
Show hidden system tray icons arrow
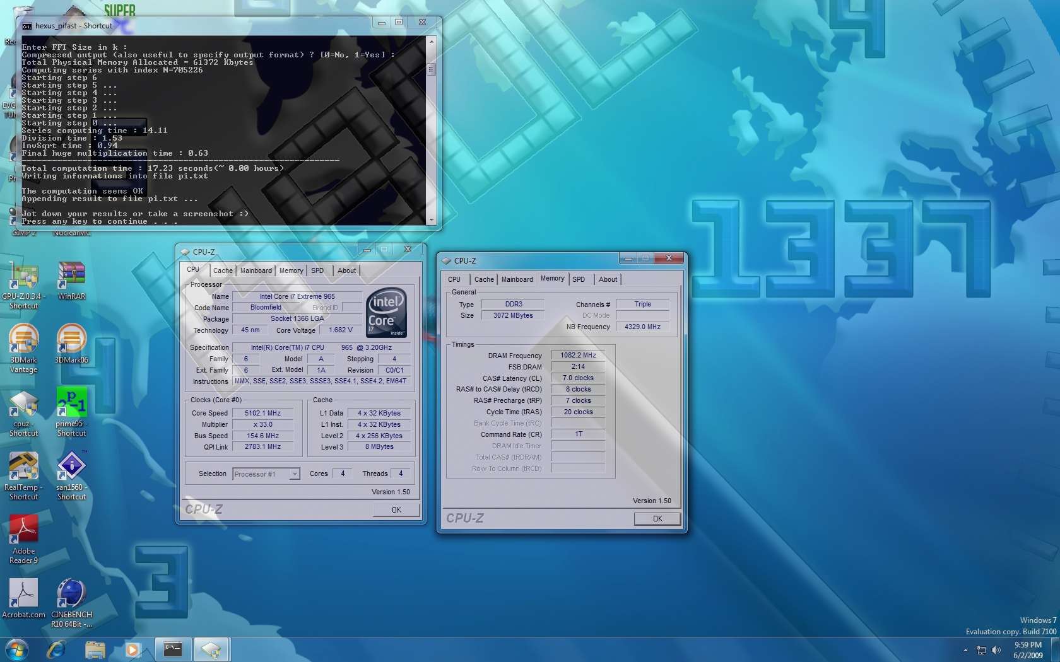tap(965, 650)
